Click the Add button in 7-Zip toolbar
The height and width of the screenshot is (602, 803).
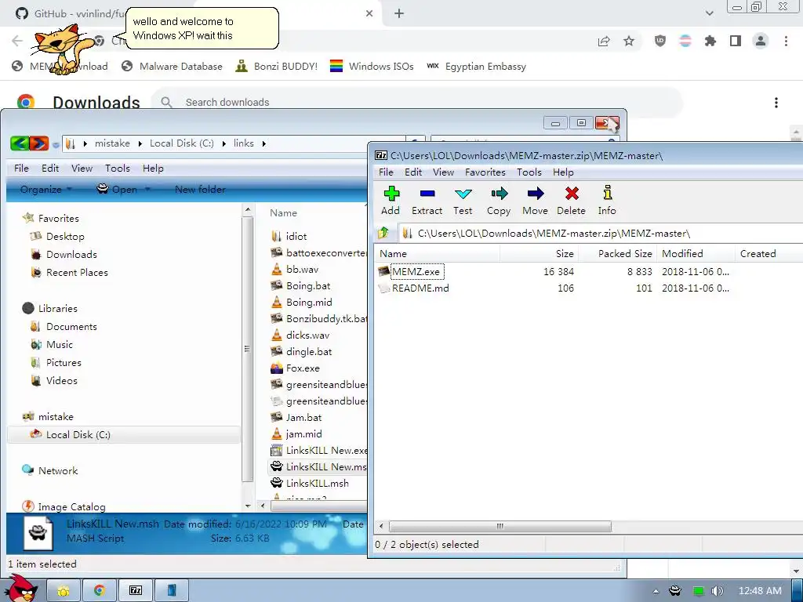(391, 200)
